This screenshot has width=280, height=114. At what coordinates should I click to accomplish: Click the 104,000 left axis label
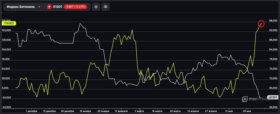pyautogui.click(x=6, y=50)
